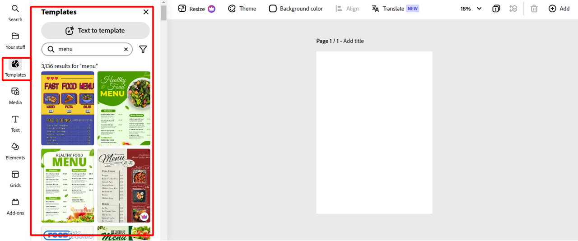This screenshot has height=241, width=578.
Task: Select the blank white canvas page
Action: click(374, 132)
